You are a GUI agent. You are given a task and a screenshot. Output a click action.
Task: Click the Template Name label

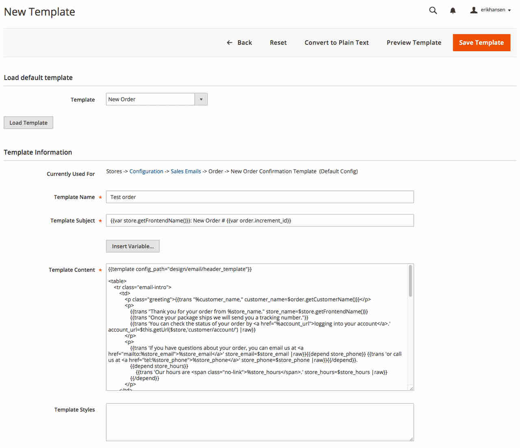coord(74,197)
